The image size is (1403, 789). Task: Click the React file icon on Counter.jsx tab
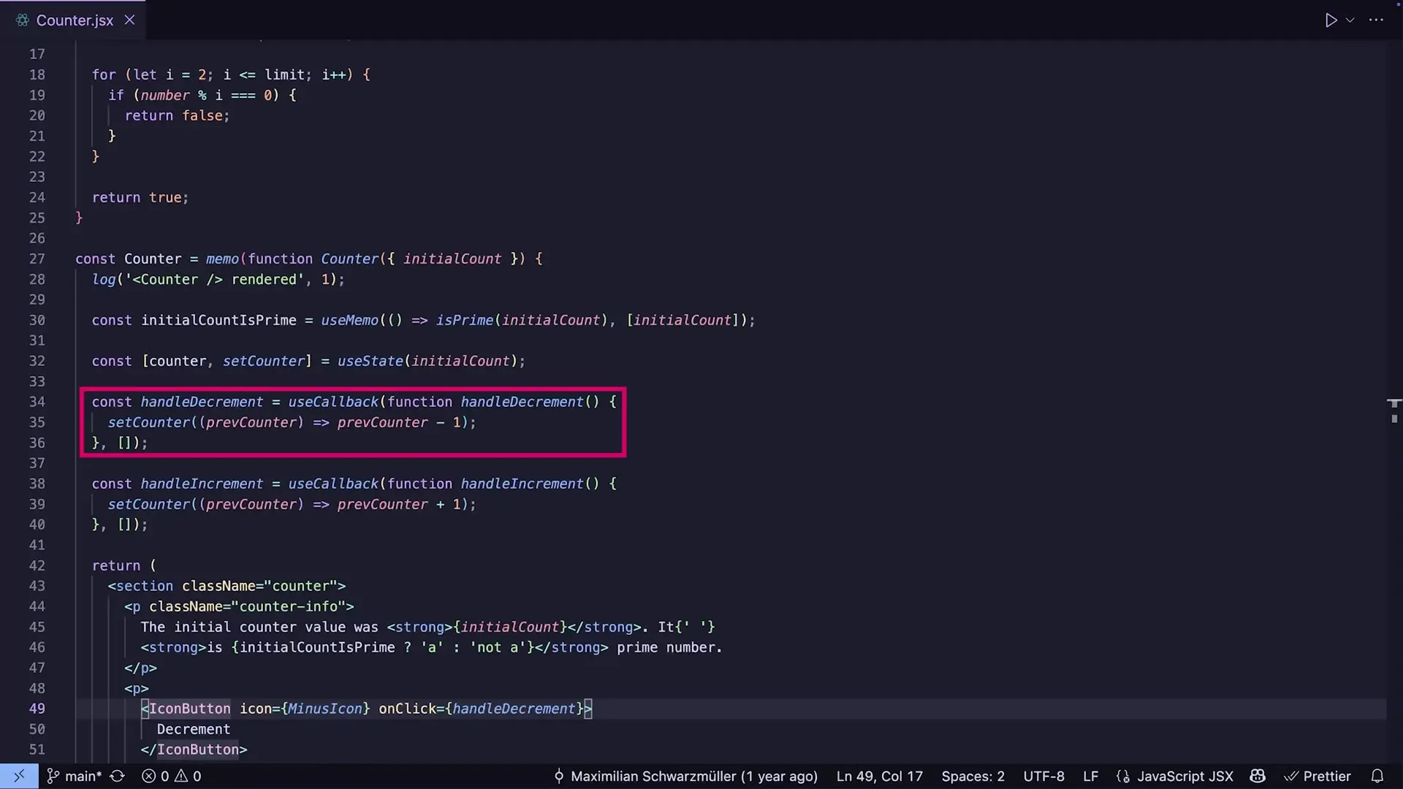pos(23,20)
